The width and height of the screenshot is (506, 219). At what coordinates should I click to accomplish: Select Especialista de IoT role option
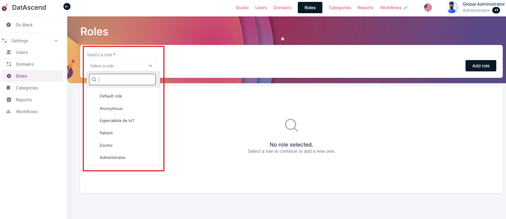pyautogui.click(x=117, y=121)
